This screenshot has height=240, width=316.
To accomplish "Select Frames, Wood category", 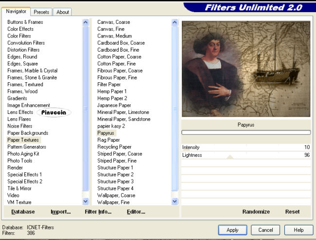I will click(22, 91).
